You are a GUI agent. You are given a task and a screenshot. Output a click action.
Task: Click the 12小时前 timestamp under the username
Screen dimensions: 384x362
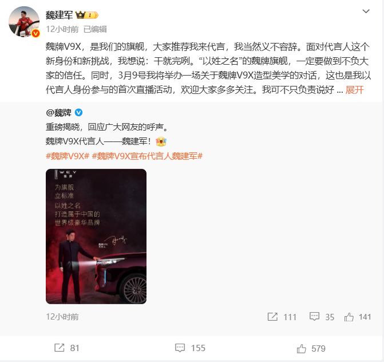coord(62,29)
